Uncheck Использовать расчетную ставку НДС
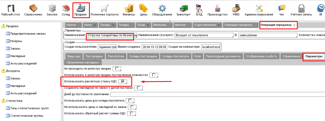 (x=123, y=81)
